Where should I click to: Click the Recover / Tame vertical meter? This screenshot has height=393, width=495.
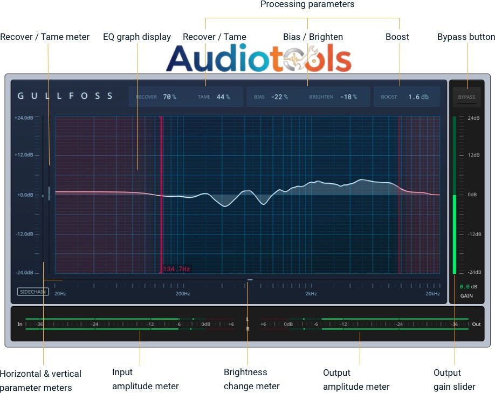pos(49,194)
